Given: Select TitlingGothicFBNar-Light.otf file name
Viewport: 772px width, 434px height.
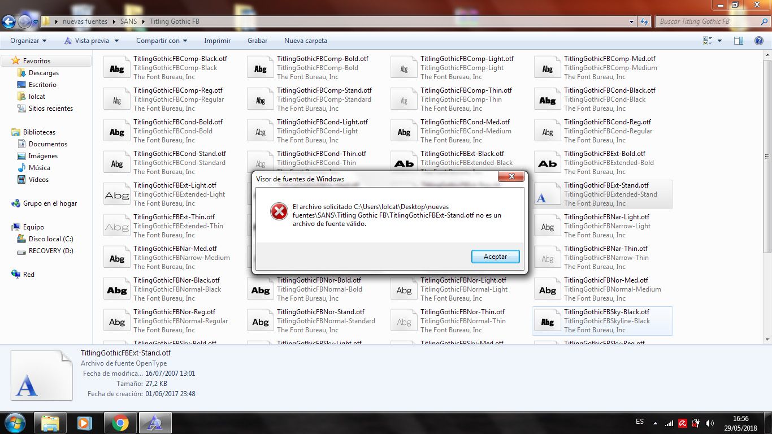Looking at the screenshot, I should pos(606,217).
